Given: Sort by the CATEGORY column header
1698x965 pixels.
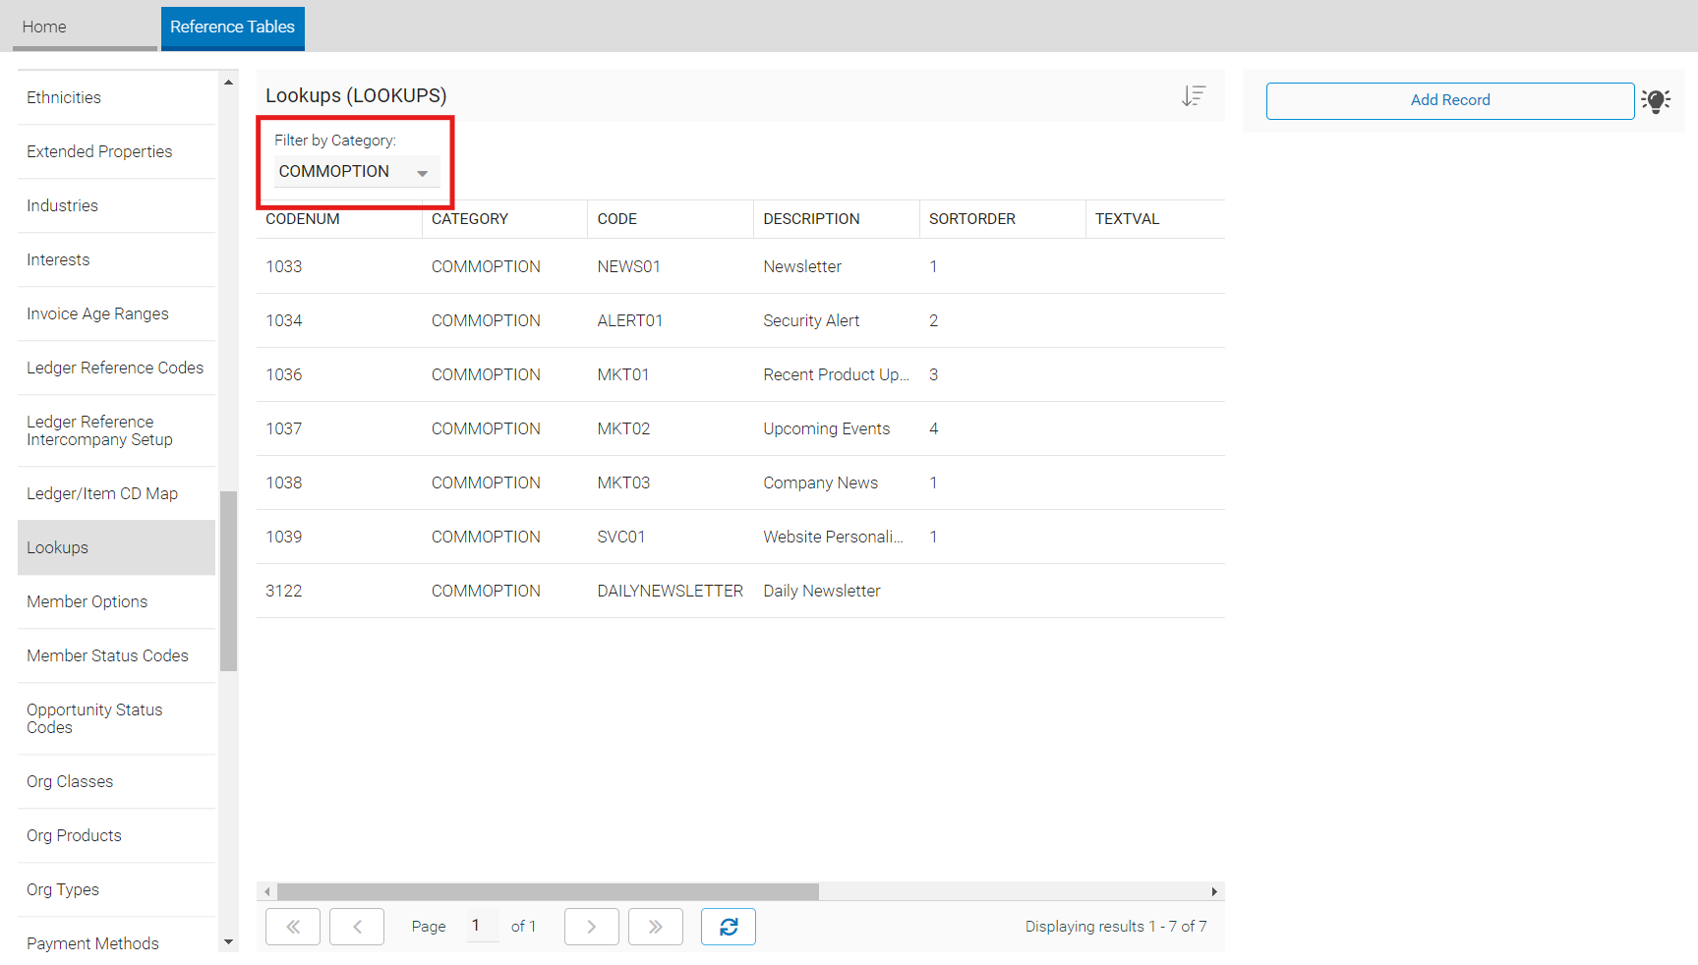Looking at the screenshot, I should (505, 219).
